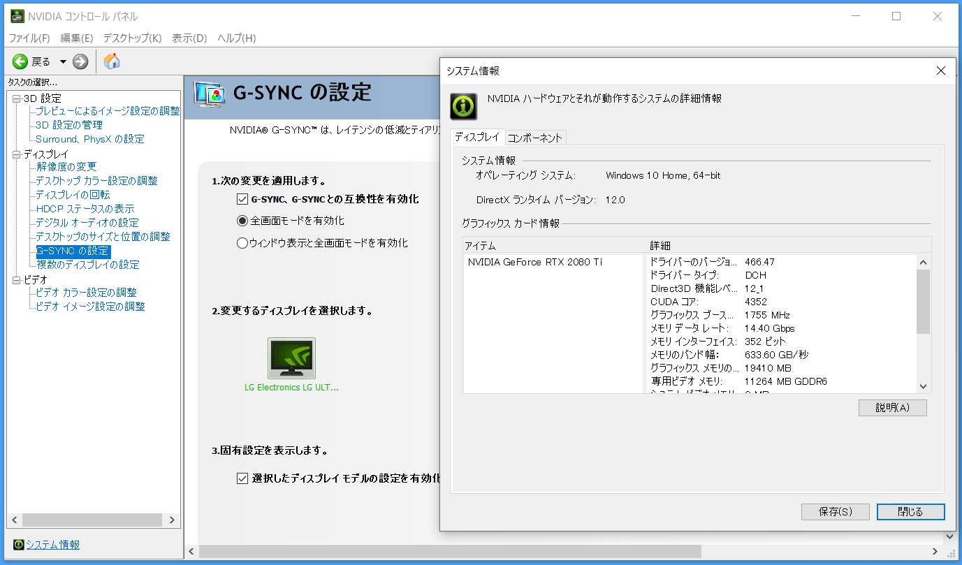Open the 編集(E) menu
The width and height of the screenshot is (962, 565).
[x=77, y=38]
